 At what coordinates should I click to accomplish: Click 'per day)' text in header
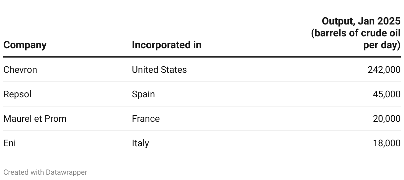382,45
